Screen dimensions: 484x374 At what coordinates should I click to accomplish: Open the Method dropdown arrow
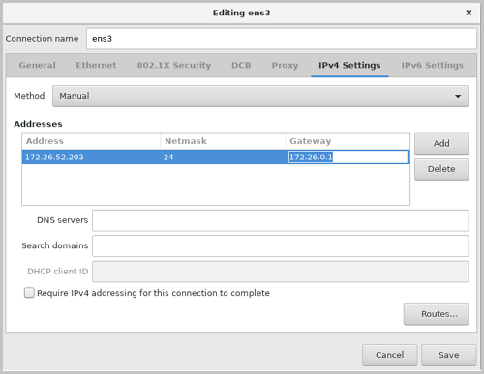coord(458,96)
